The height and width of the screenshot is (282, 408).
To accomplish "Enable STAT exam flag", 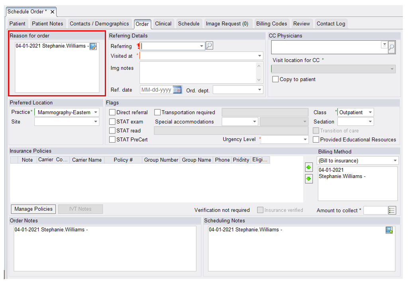I will (112, 121).
